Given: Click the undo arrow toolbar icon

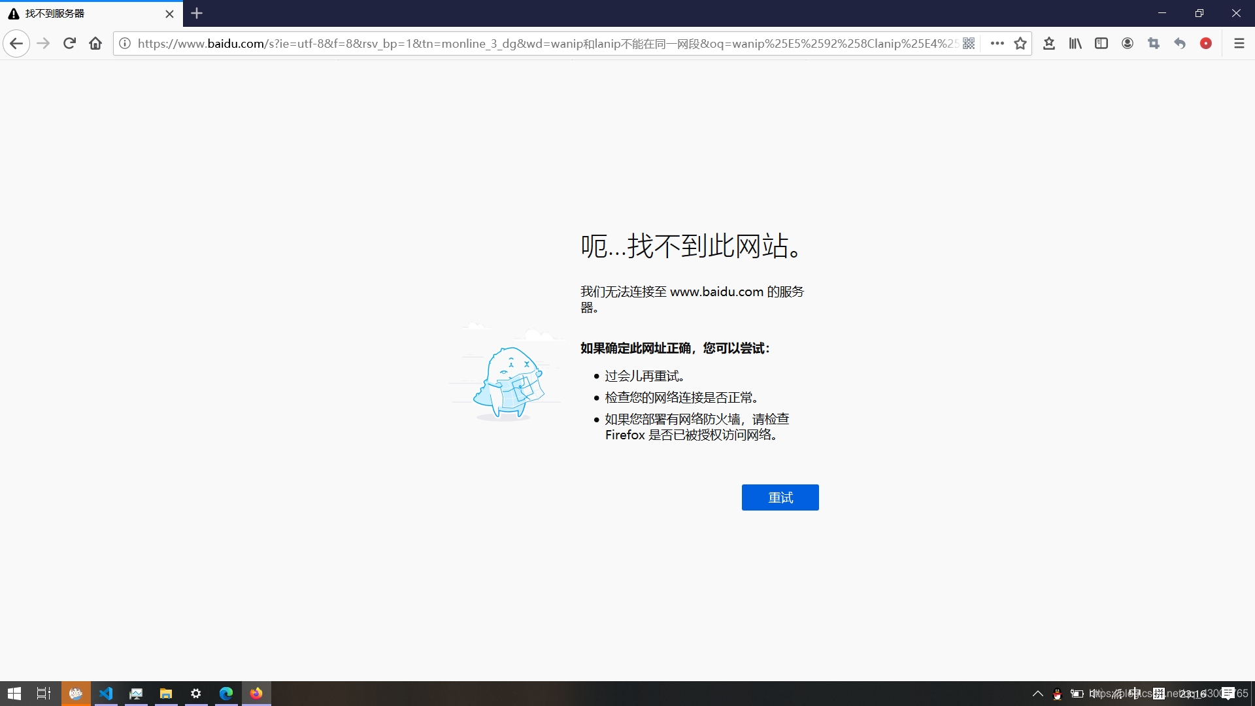Looking at the screenshot, I should [x=1180, y=44].
